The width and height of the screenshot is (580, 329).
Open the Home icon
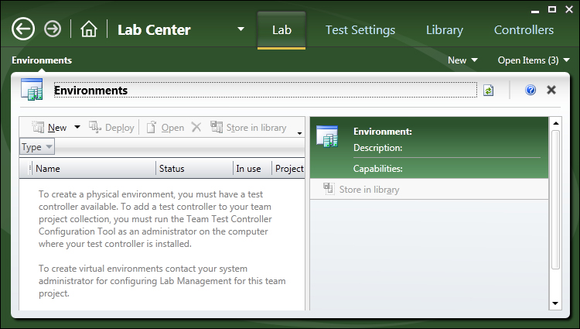pyautogui.click(x=89, y=29)
